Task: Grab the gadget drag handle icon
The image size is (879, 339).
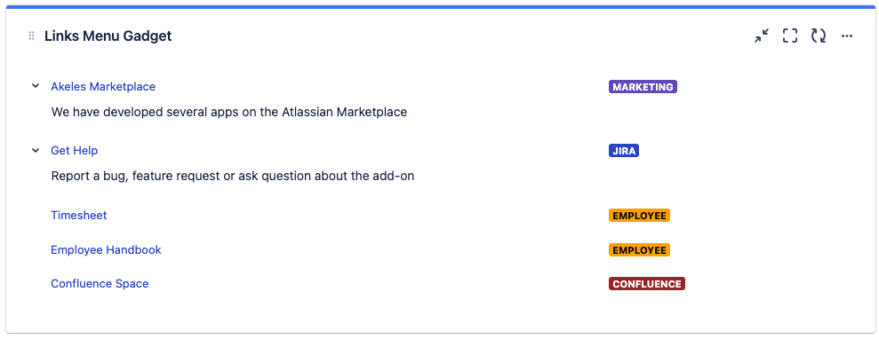Action: click(31, 35)
